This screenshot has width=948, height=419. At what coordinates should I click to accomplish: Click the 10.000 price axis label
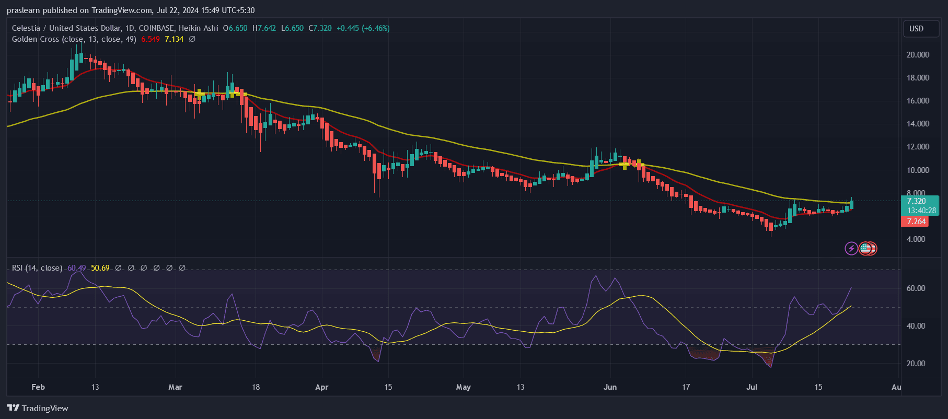pyautogui.click(x=918, y=170)
